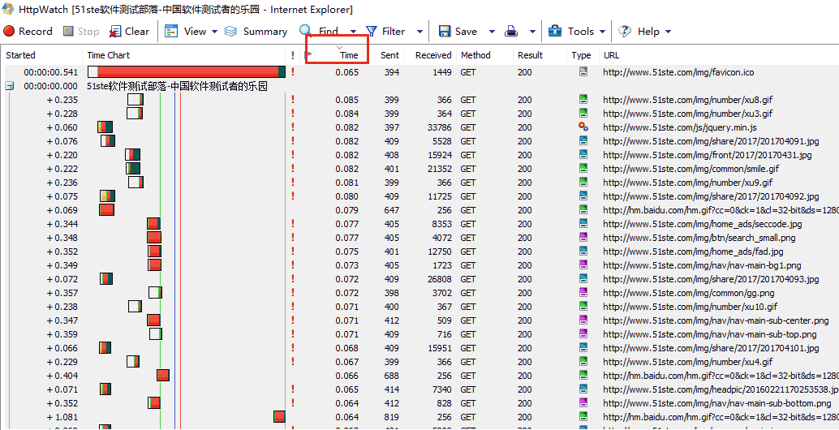Select the jquery.min.js request row
The image size is (839, 430).
pyautogui.click(x=679, y=127)
